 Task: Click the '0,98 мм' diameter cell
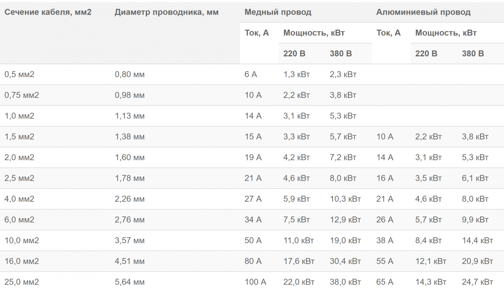coord(129,95)
